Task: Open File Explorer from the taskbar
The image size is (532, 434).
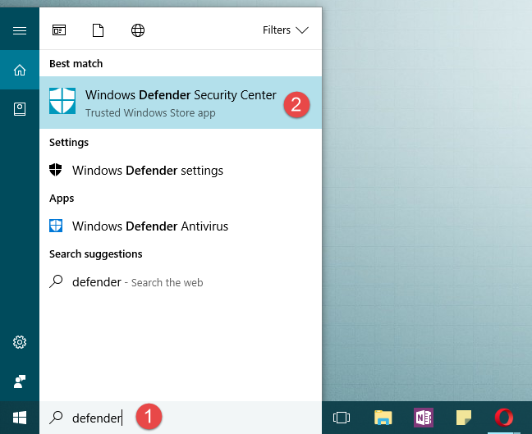Action: [383, 418]
